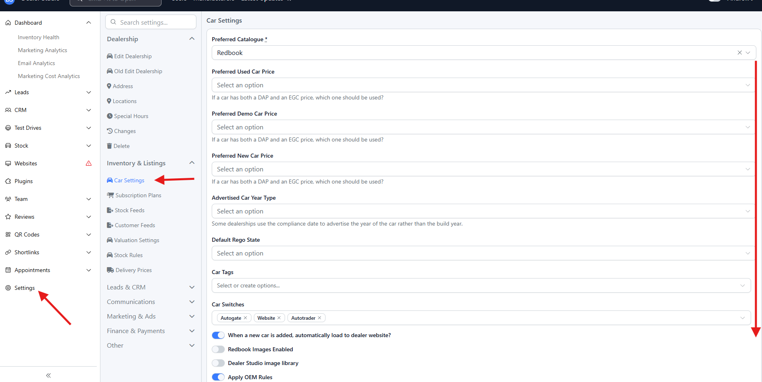Screen dimensions: 762x382
Task: Click the Delivery Prices truck icon
Action: (110, 270)
